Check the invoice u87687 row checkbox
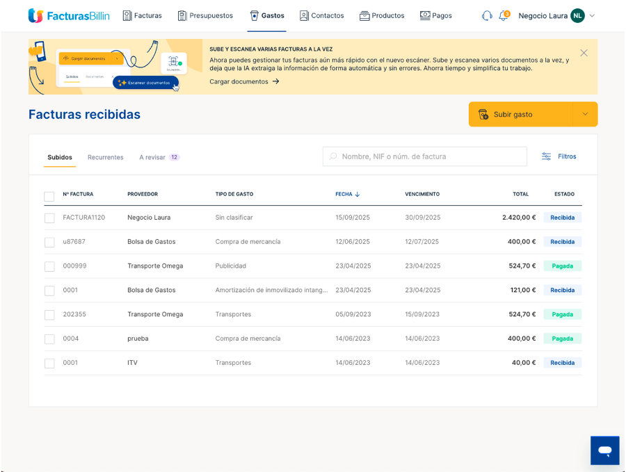Image resolution: width=626 pixels, height=472 pixels. pyautogui.click(x=49, y=243)
